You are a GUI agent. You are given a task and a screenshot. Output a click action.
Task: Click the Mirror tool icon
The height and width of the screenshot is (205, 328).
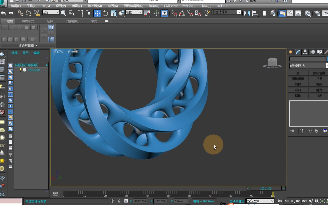[247, 13]
